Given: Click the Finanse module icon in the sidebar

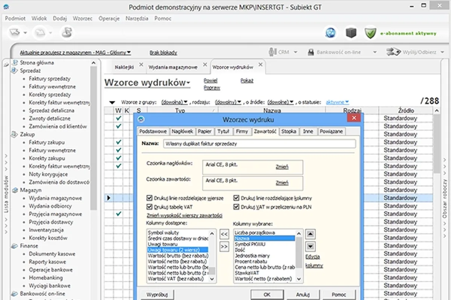Looking at the screenshot, I should pos(14,246).
